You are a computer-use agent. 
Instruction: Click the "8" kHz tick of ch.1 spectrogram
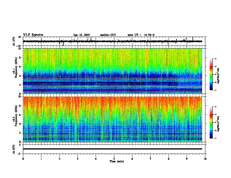coord(20,58)
